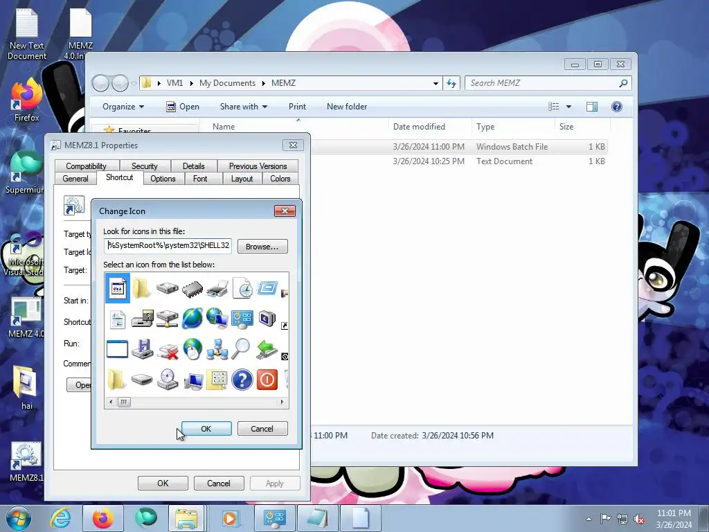Choose the green arrow USB eject icon
709x532 pixels.
click(x=267, y=349)
